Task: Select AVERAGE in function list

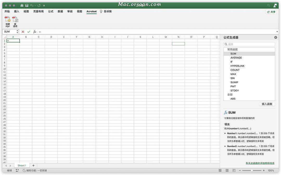Action: [249, 58]
